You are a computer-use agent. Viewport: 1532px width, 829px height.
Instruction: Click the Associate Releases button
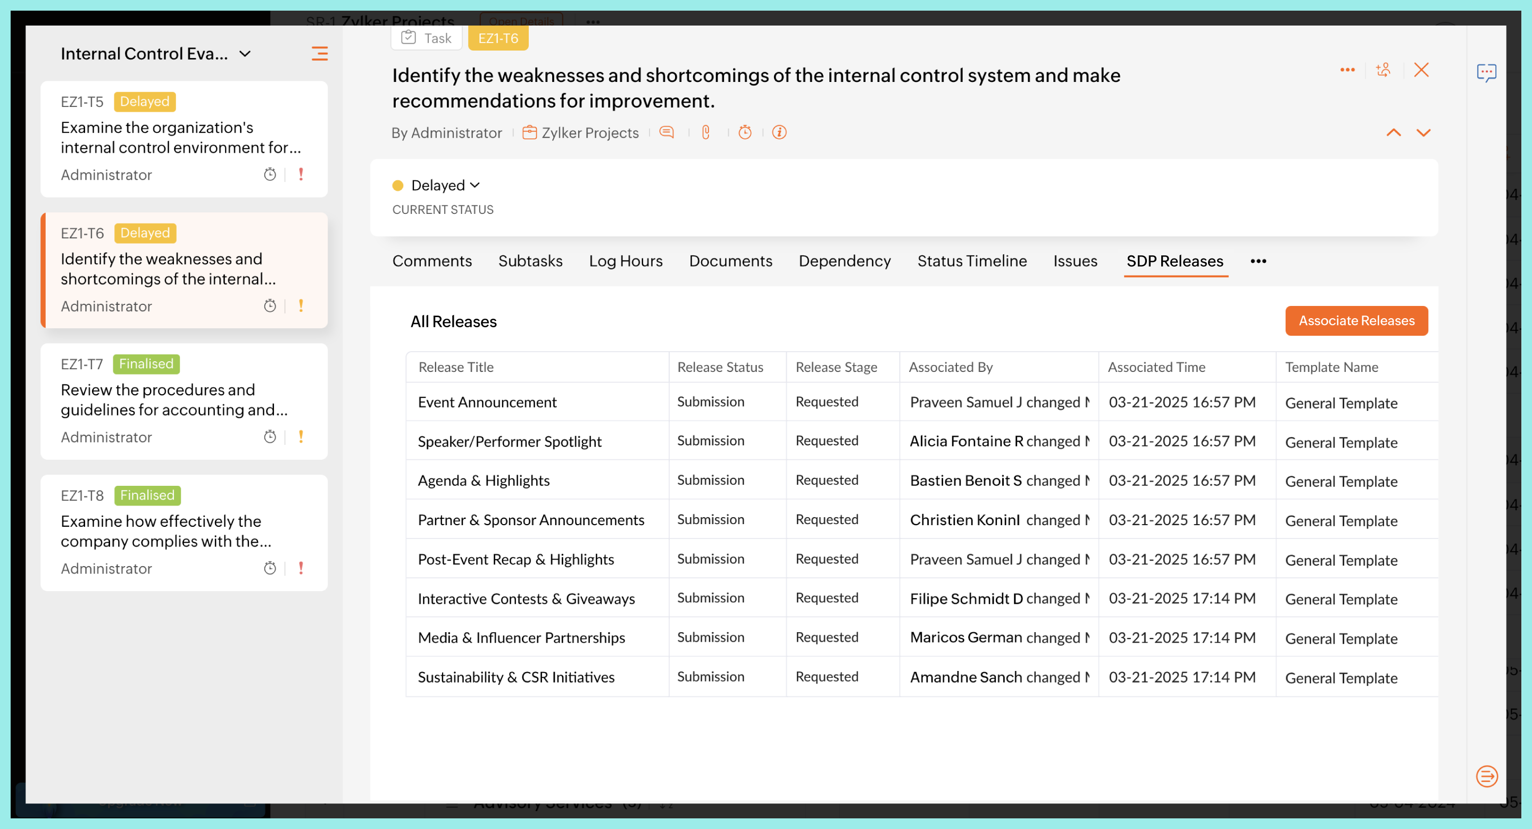click(1356, 320)
